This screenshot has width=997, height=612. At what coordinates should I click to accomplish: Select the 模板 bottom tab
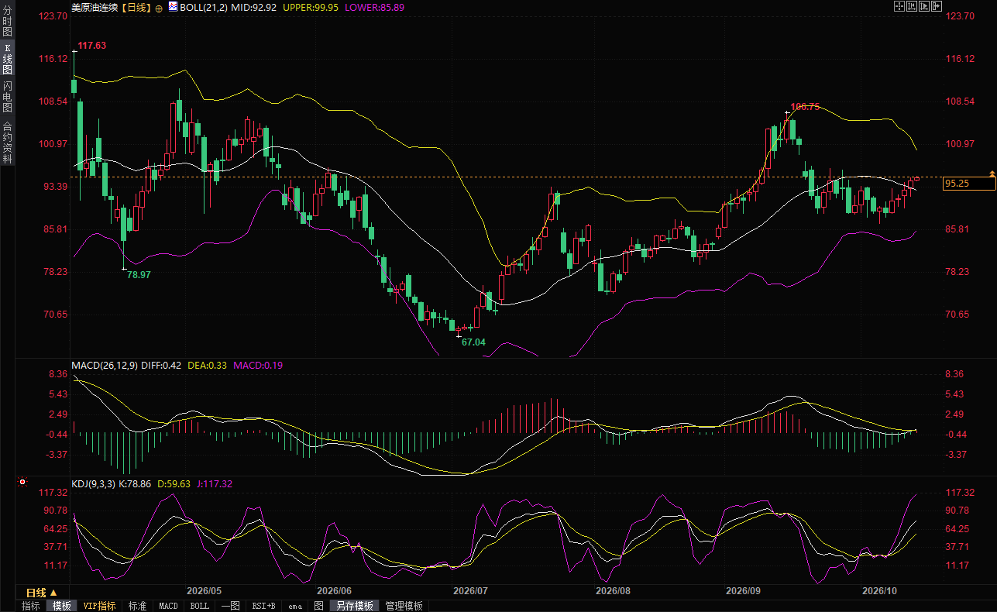point(62,606)
